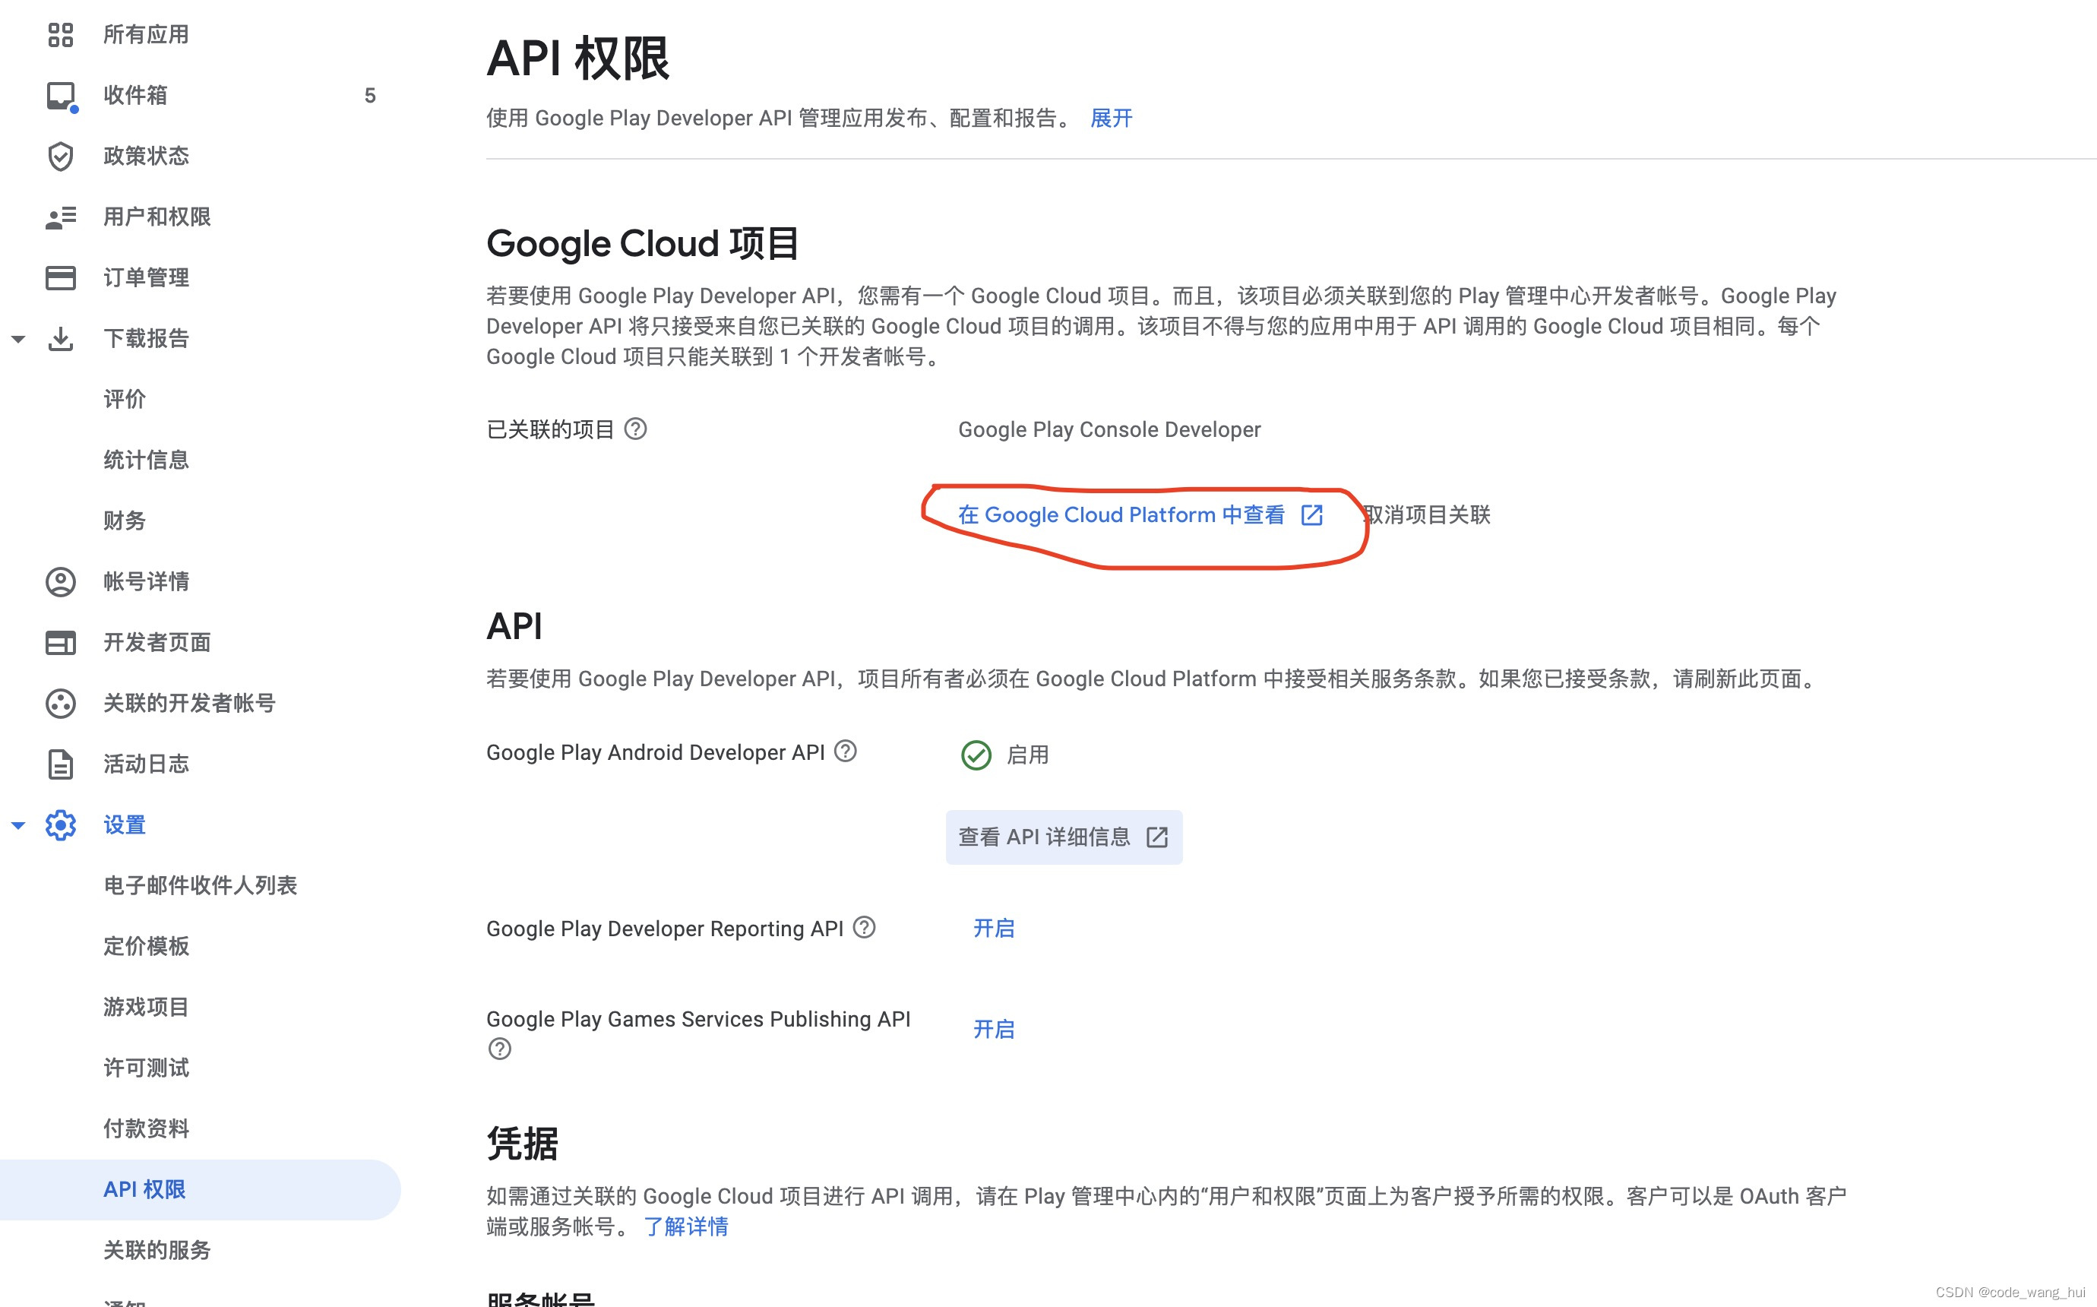
Task: Click 开启 for Google Play Developer Reporting API
Action: (x=994, y=929)
